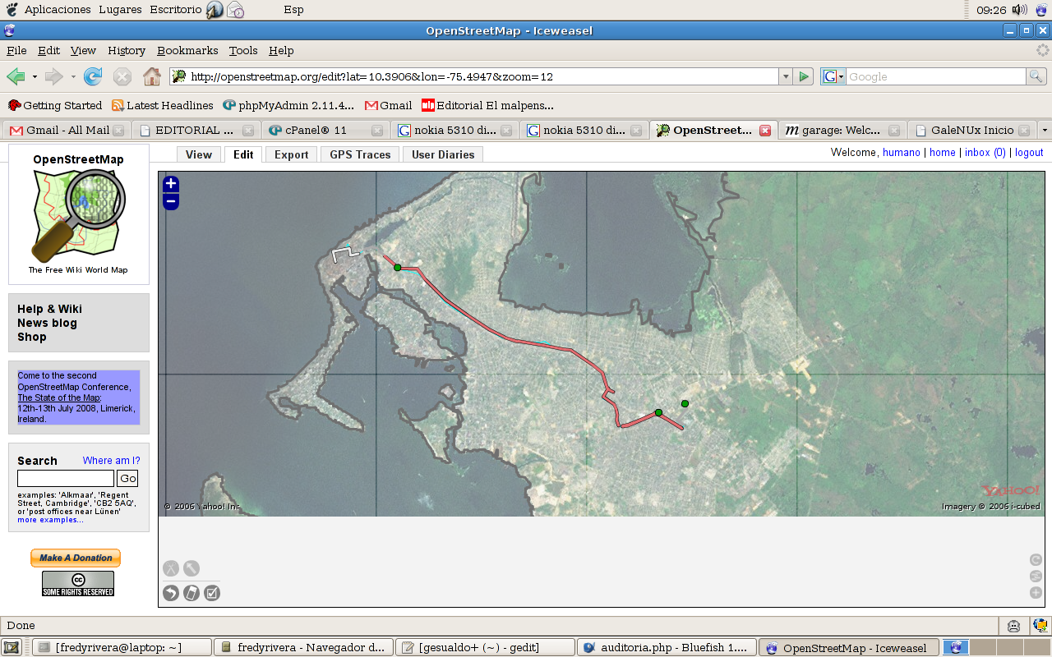Click the scissors split-way icon in editor
The image size is (1052, 657).
(170, 568)
